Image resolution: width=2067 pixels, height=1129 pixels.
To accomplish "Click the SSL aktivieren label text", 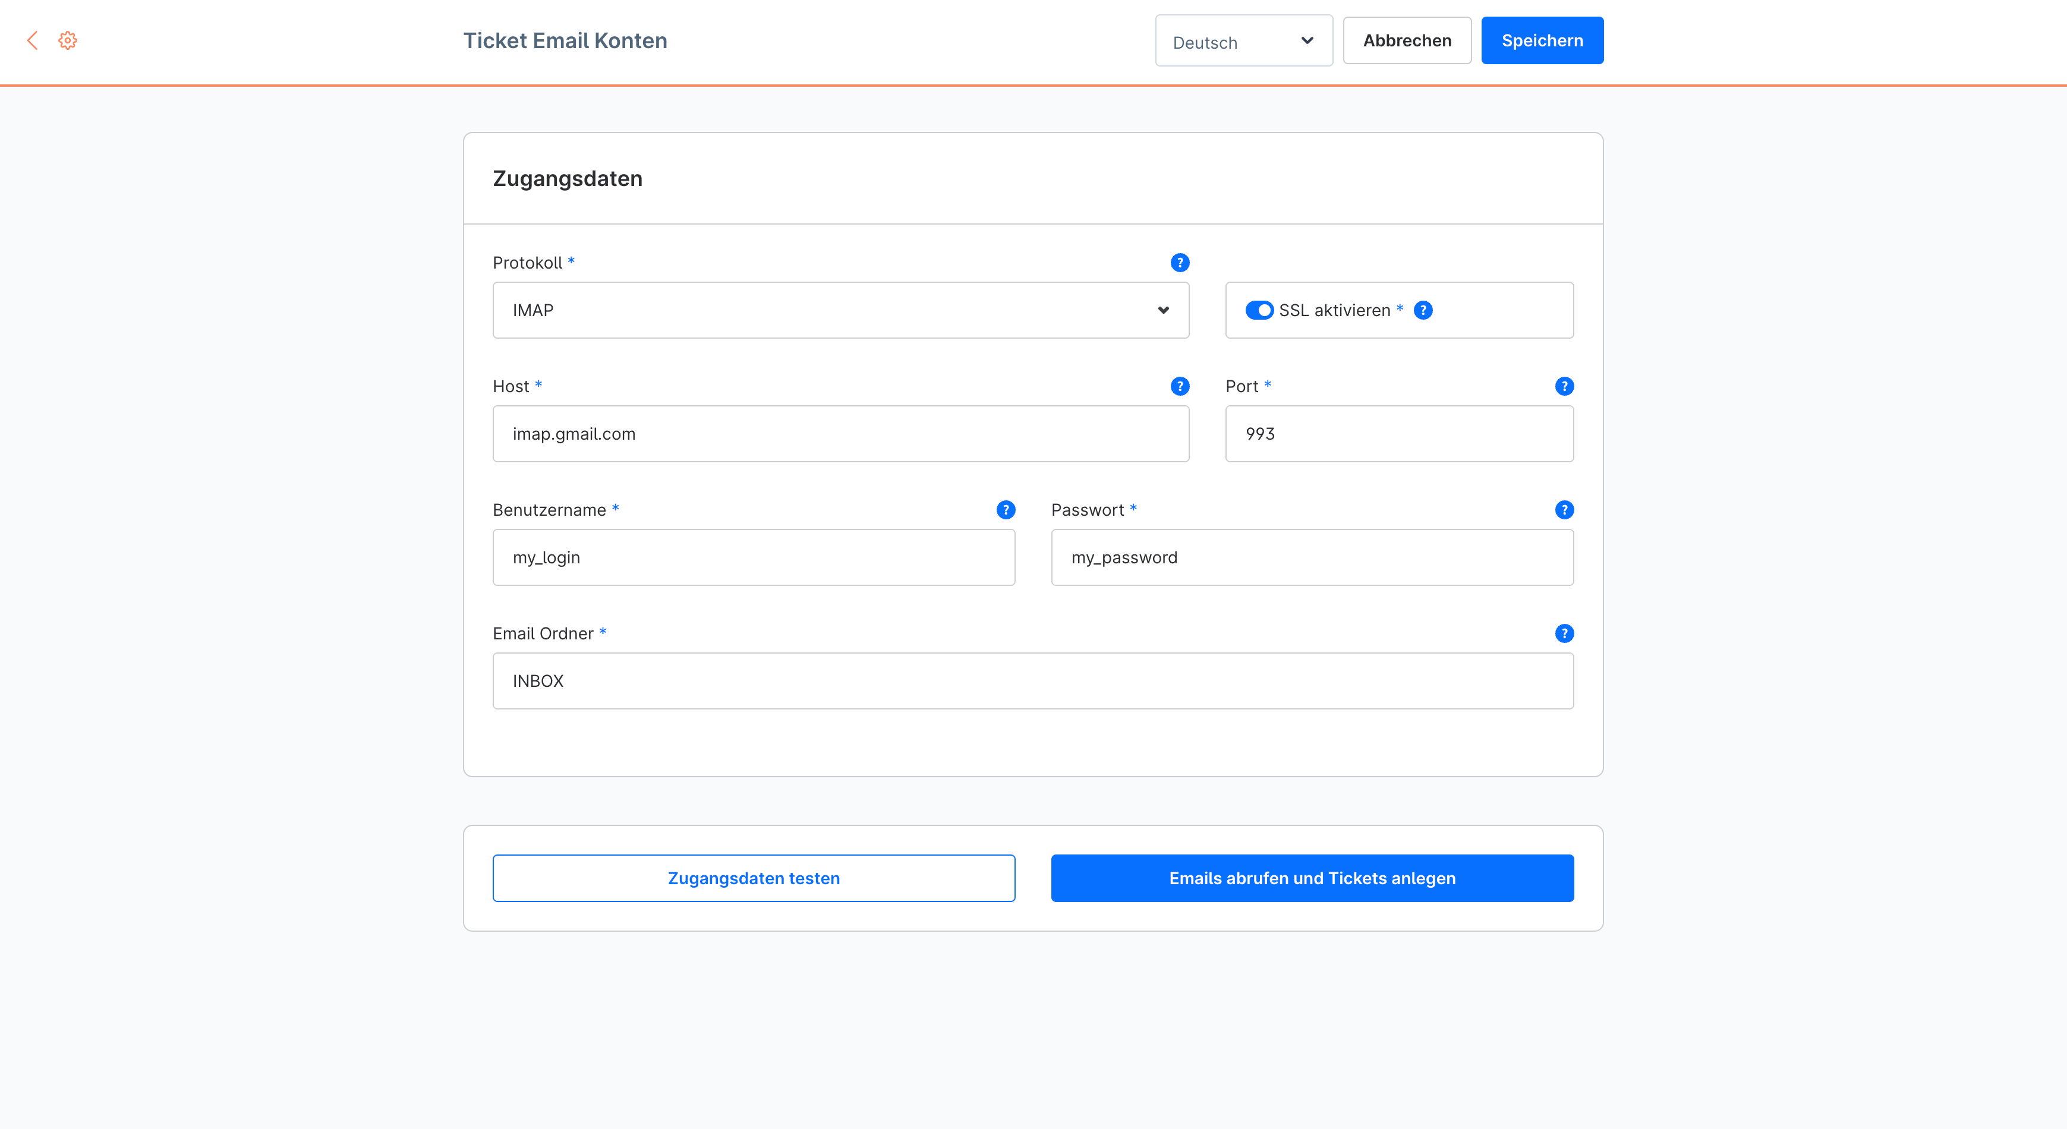I will pyautogui.click(x=1334, y=311).
